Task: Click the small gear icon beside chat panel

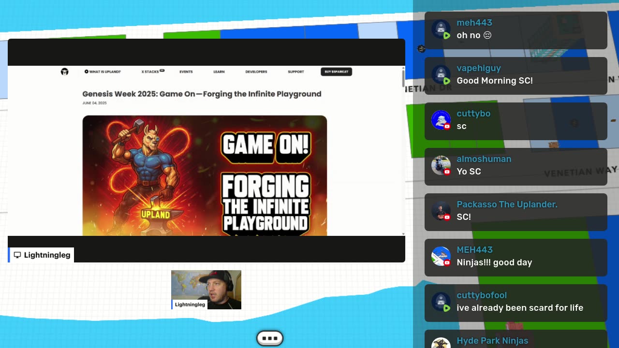Action: coord(421,49)
